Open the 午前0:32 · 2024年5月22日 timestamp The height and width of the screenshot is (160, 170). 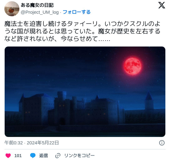(x=32, y=143)
